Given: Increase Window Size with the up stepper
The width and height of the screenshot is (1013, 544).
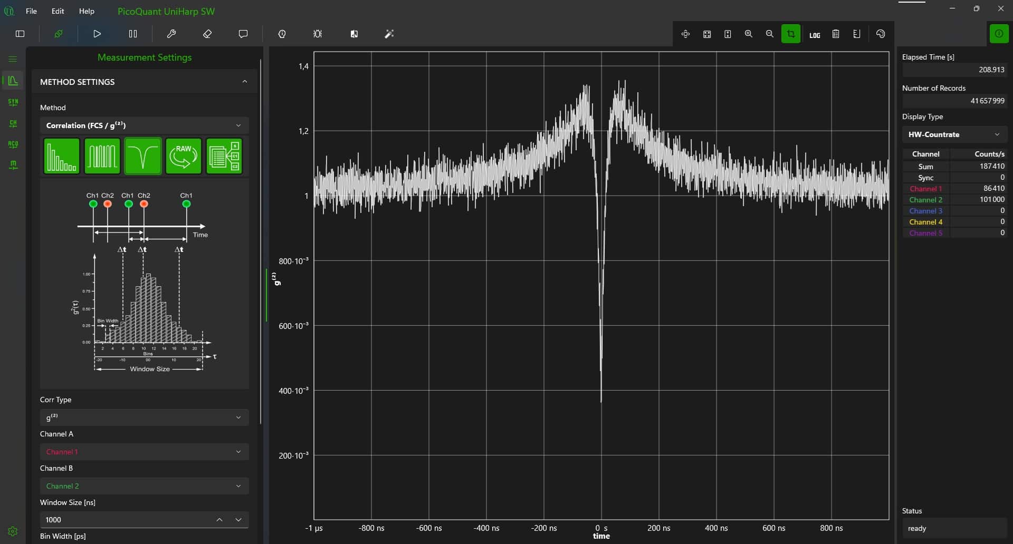Looking at the screenshot, I should pos(220,520).
